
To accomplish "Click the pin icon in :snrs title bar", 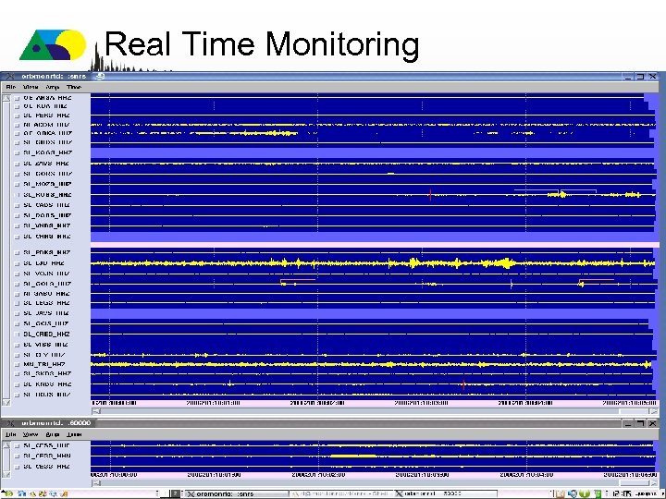I will (x=100, y=77).
